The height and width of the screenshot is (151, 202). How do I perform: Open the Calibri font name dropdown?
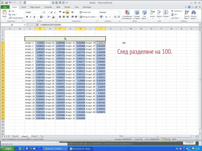(41, 12)
